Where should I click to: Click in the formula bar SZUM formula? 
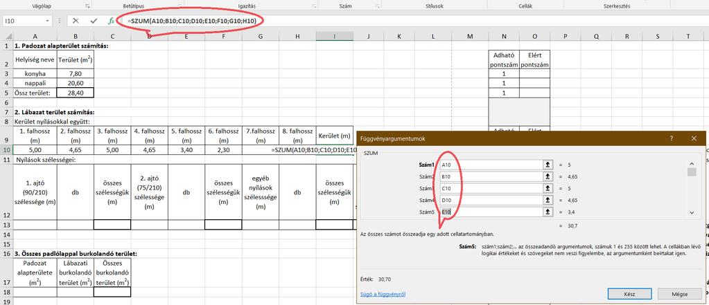(x=193, y=21)
